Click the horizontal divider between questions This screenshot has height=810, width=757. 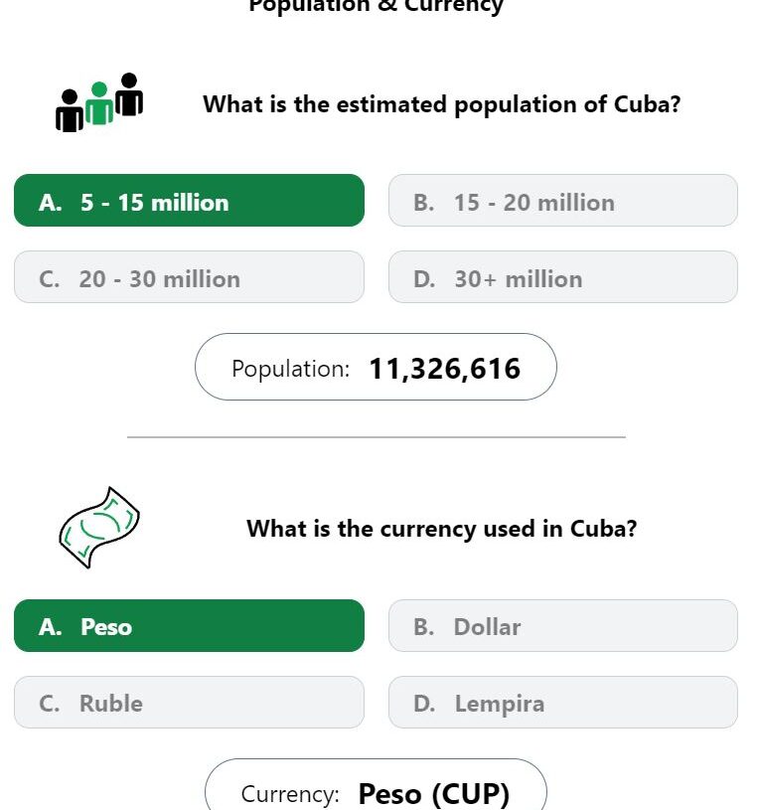(x=377, y=437)
